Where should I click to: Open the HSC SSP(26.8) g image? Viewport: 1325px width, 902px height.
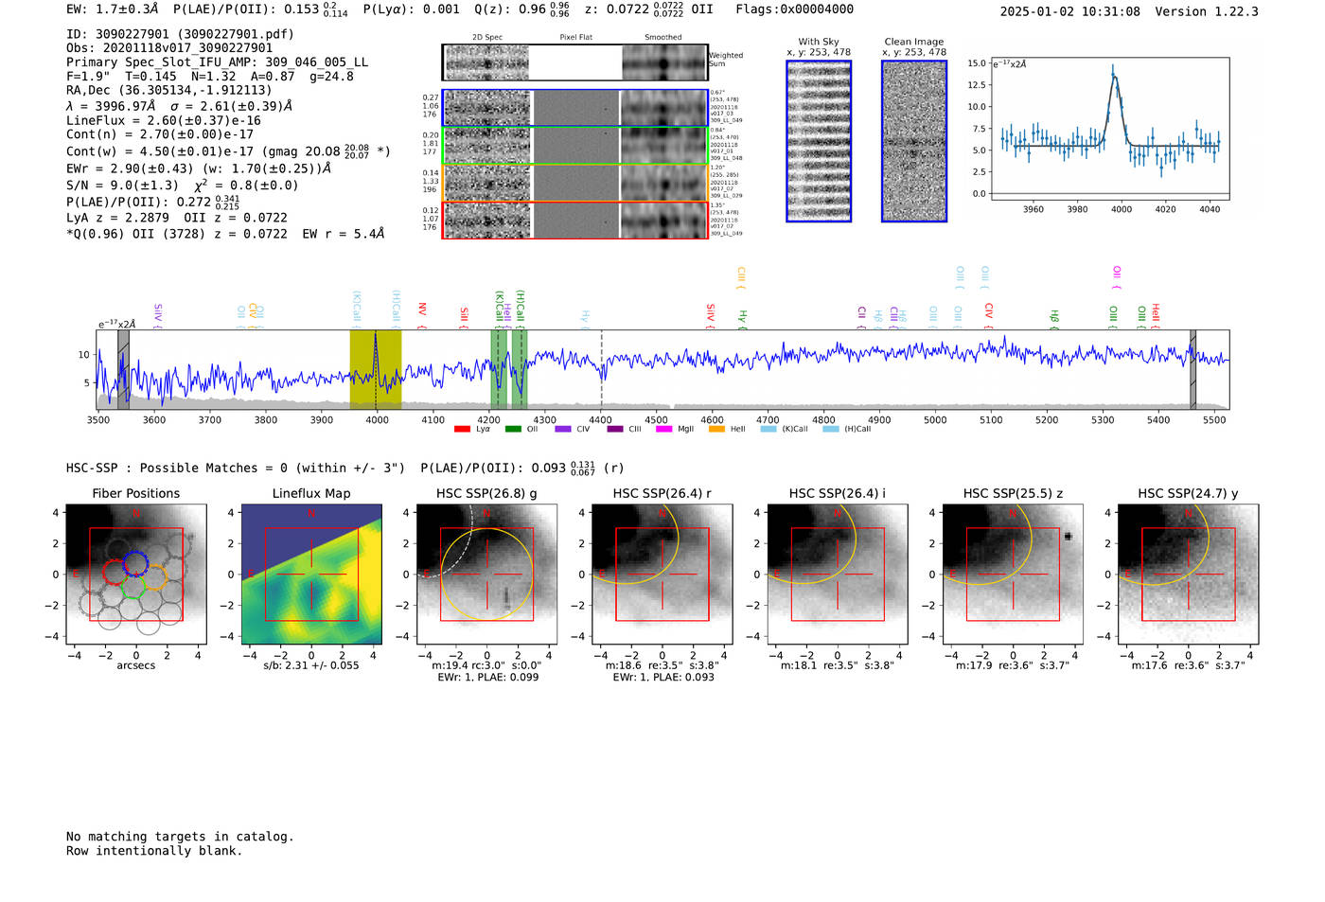tap(486, 574)
